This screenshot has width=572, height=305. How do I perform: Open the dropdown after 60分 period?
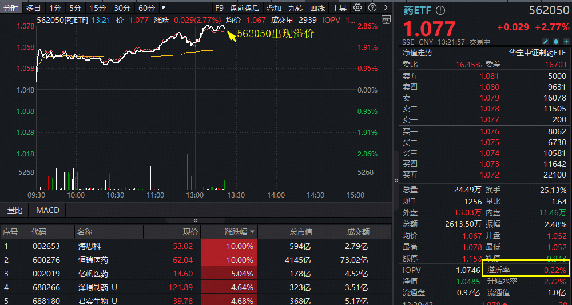(x=164, y=8)
